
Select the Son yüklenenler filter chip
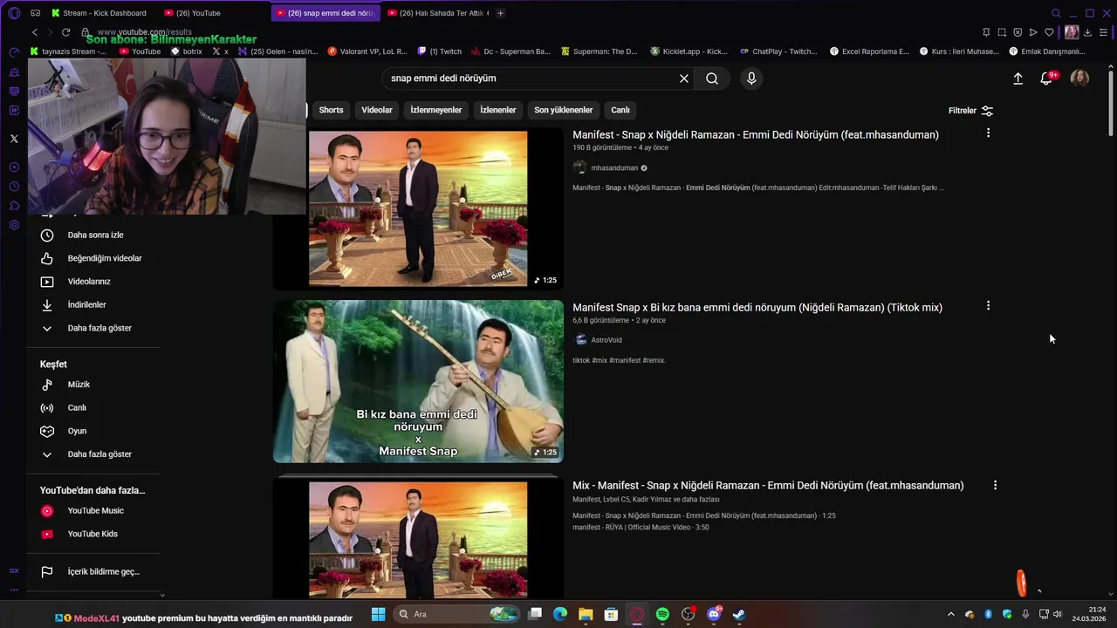(x=564, y=110)
